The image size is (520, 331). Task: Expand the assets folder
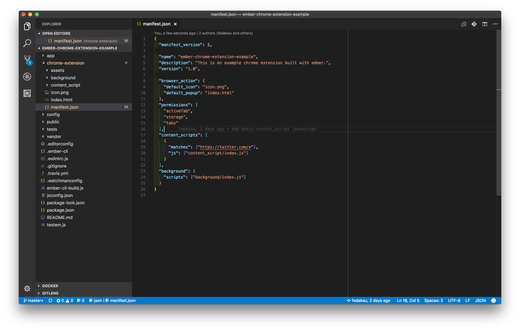click(84, 71)
